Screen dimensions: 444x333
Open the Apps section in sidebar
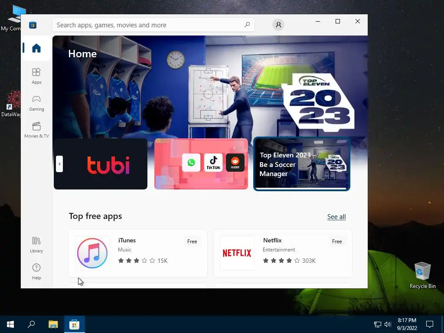click(x=36, y=76)
